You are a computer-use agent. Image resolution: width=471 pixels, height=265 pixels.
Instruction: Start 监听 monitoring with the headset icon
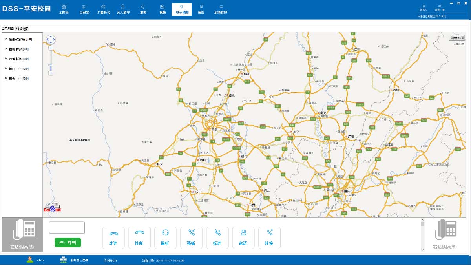(x=165, y=238)
